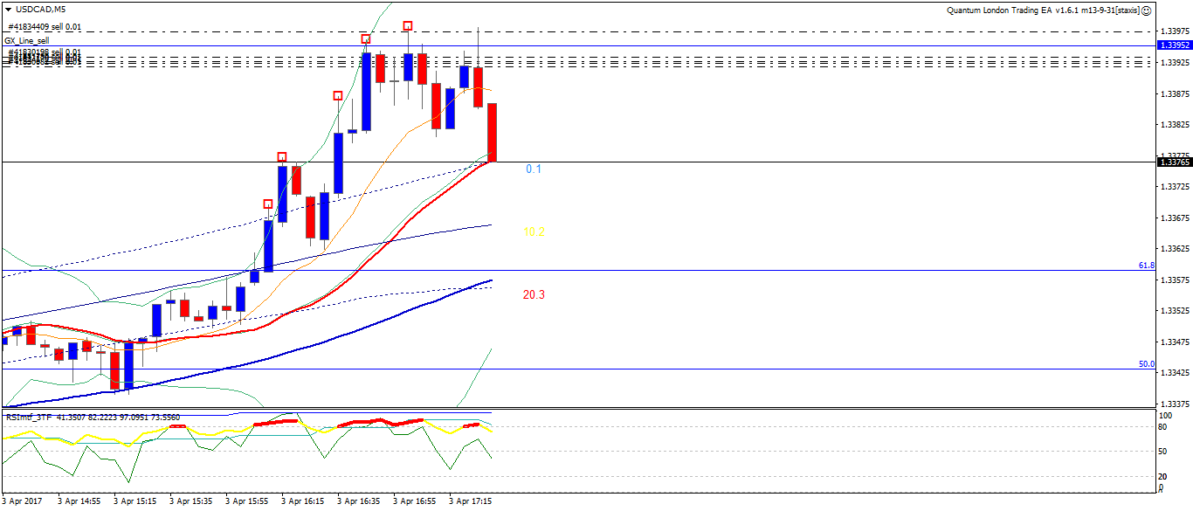Select the Quantum London Trading EA label
The width and height of the screenshot is (1193, 511).
point(1043,10)
